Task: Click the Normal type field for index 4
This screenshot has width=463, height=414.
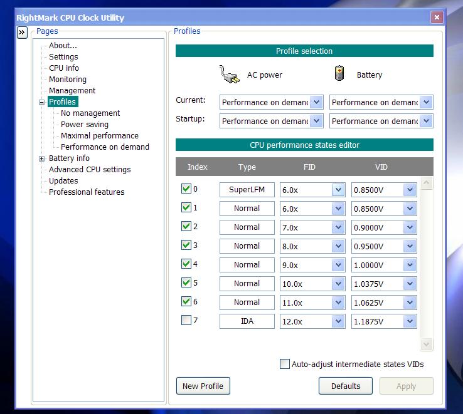Action: point(247,265)
